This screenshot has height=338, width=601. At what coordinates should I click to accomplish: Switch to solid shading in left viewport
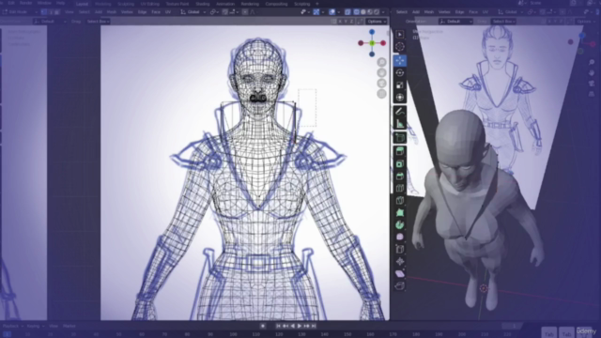pos(363,12)
